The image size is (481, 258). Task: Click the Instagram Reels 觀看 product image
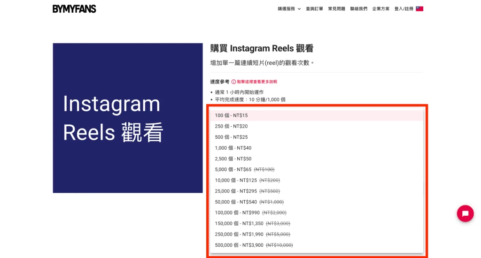coord(128,118)
